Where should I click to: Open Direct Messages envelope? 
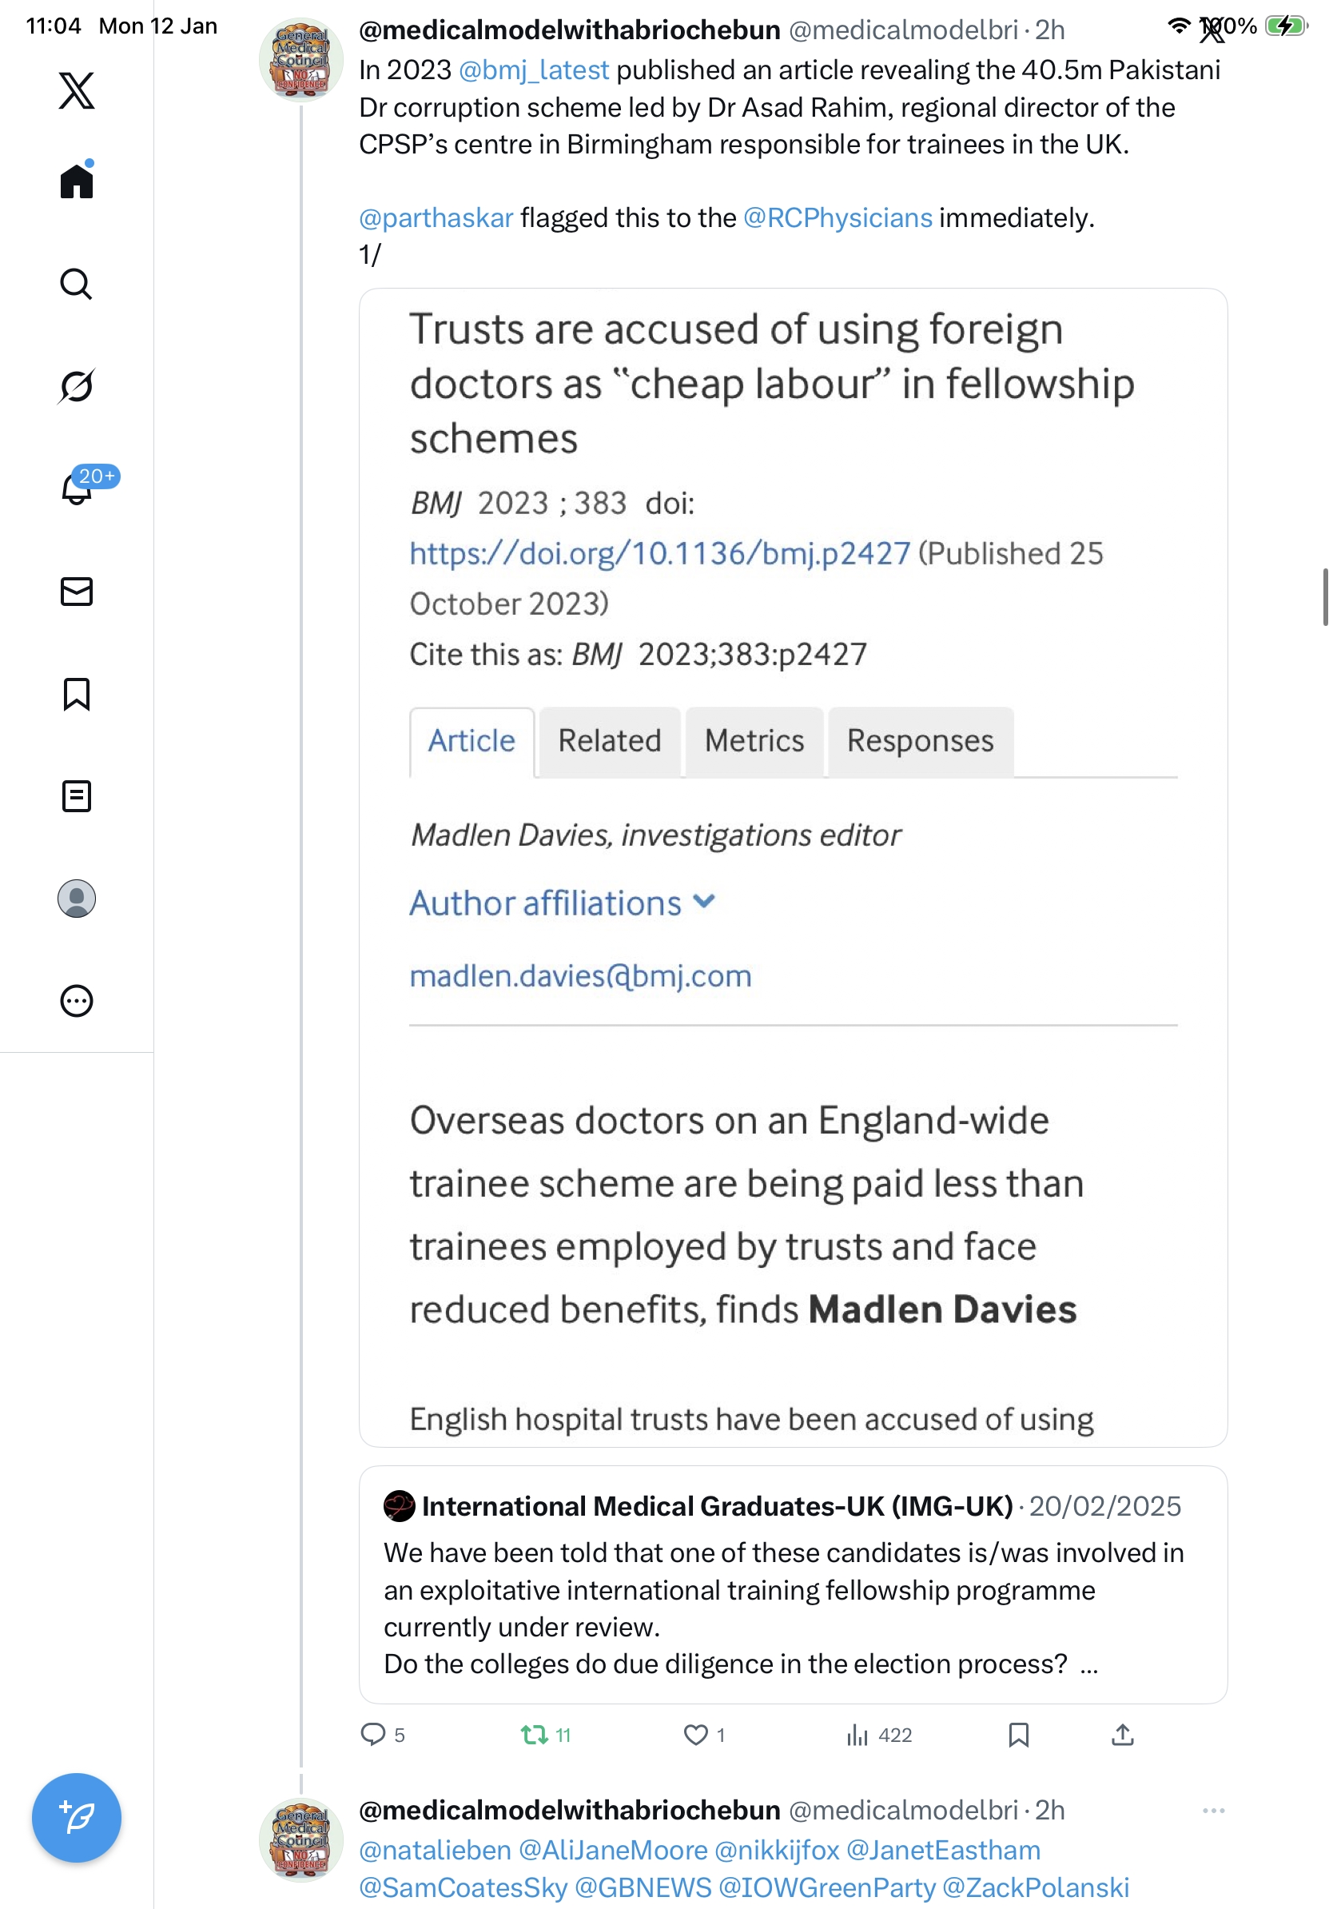pos(77,591)
